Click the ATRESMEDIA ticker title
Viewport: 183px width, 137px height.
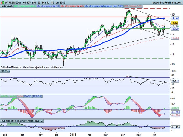[13, 2]
